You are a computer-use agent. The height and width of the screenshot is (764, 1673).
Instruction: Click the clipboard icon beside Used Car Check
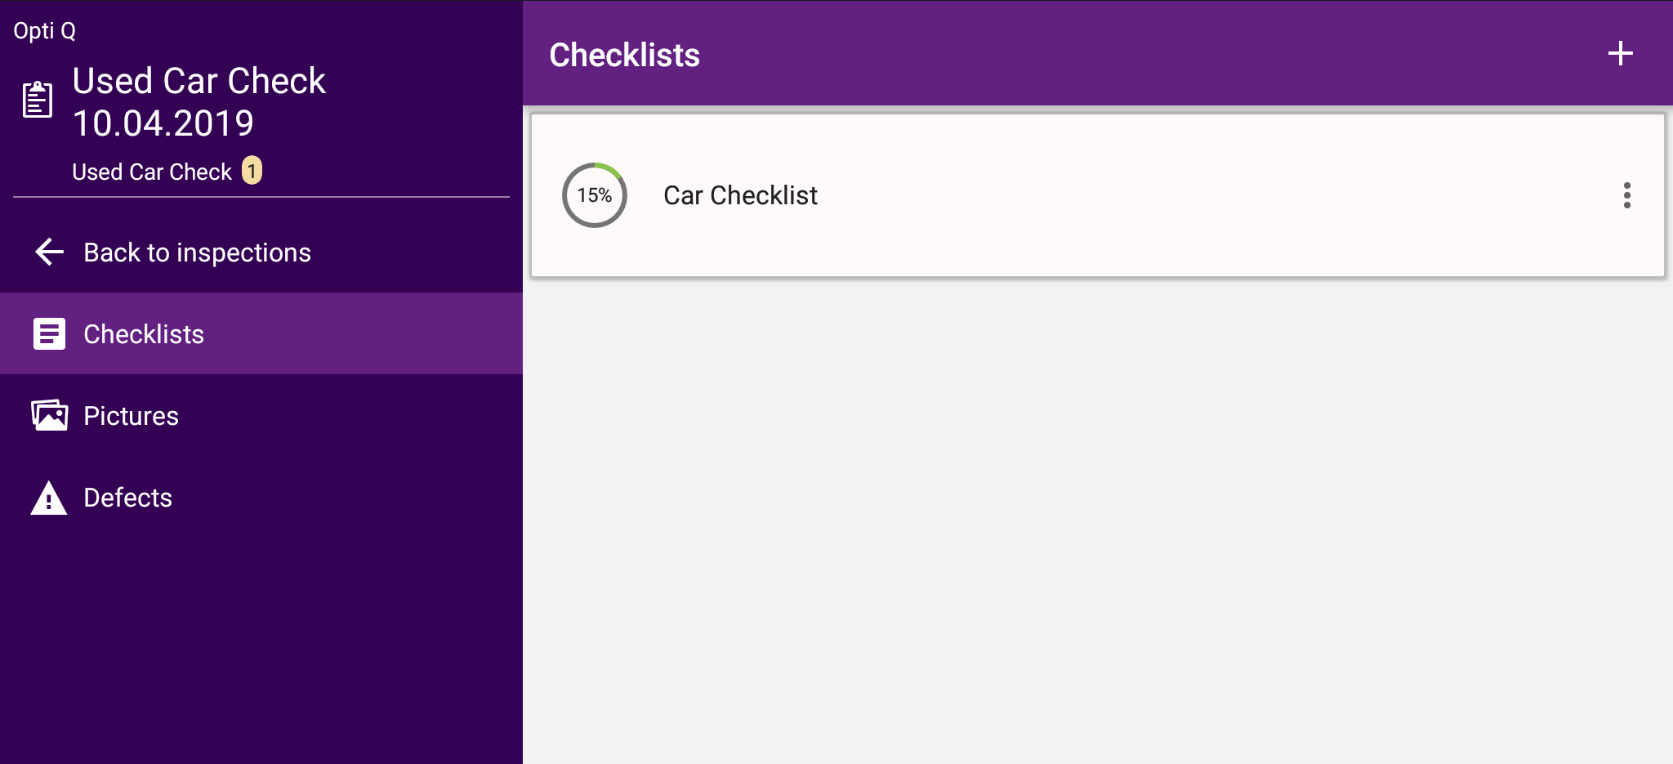pyautogui.click(x=36, y=99)
